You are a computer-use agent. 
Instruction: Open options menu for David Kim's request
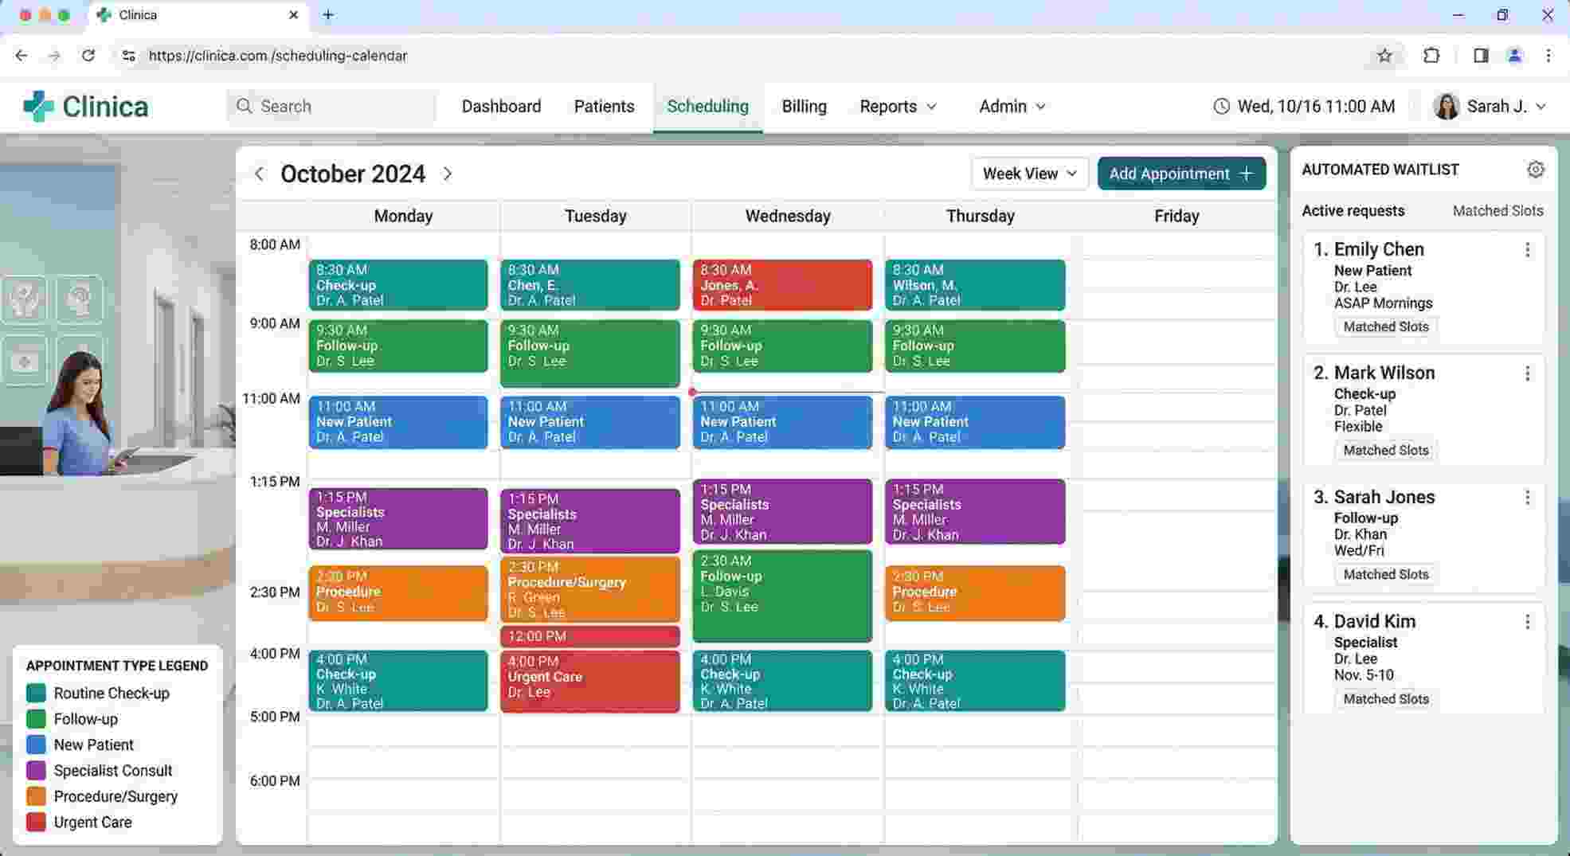pos(1528,621)
